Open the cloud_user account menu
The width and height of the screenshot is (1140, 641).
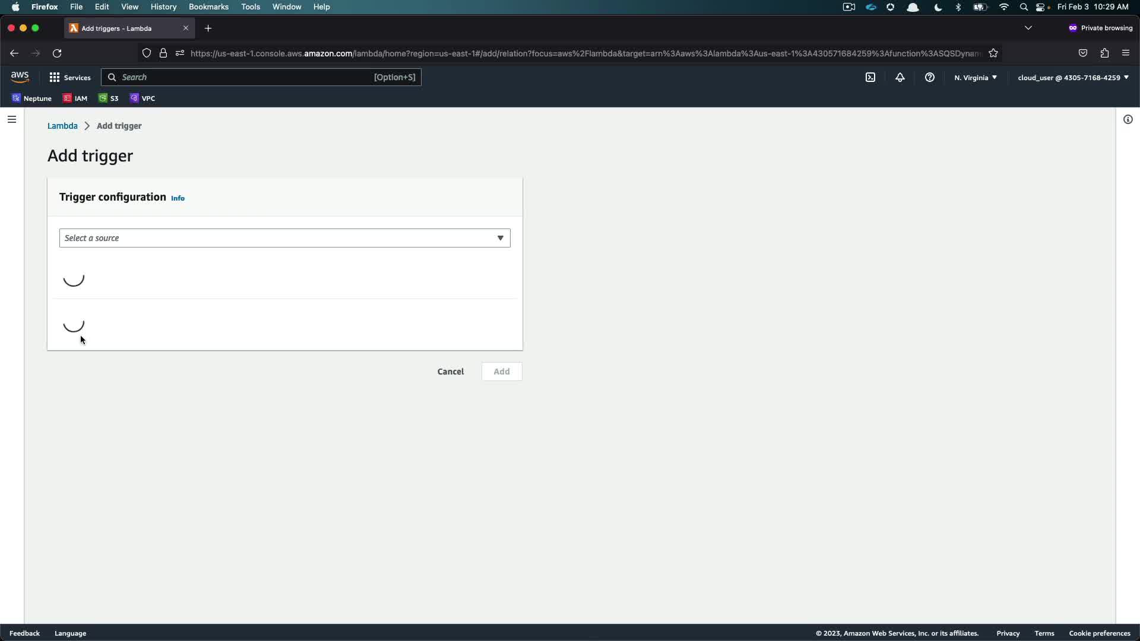pyautogui.click(x=1073, y=78)
